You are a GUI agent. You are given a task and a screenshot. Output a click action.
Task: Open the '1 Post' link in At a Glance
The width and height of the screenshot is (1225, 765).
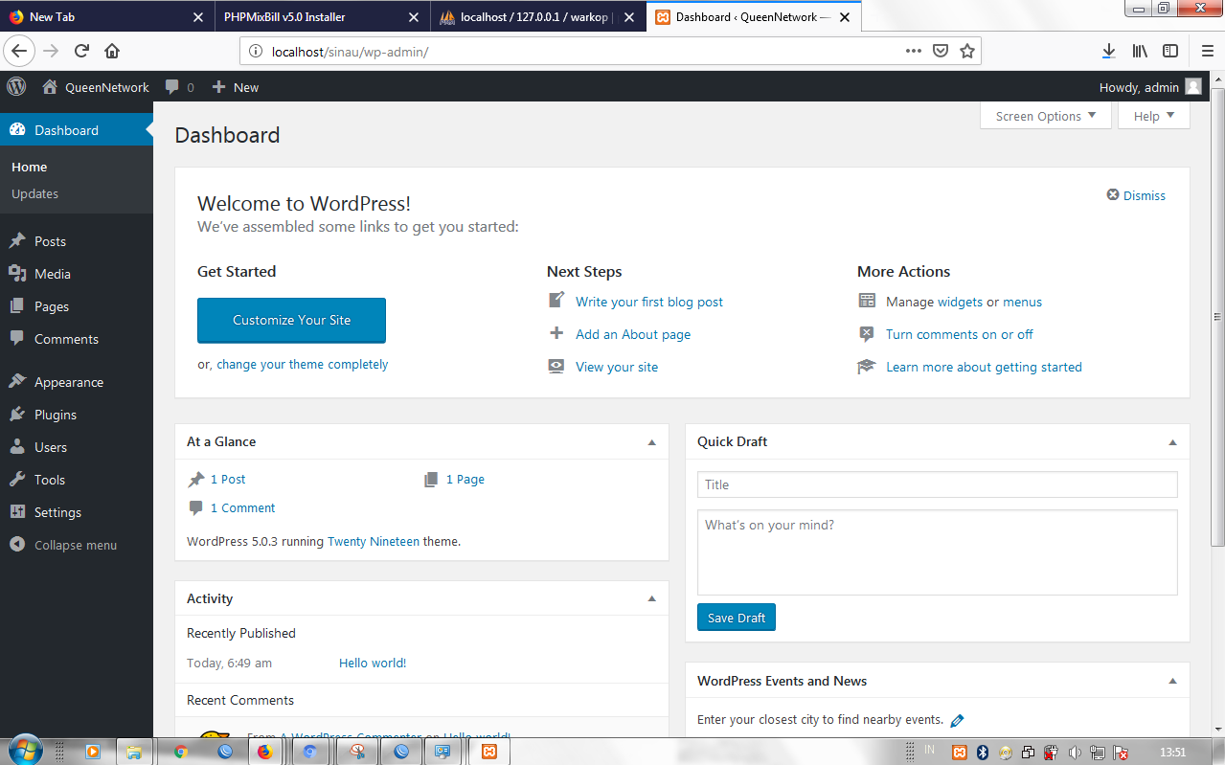point(228,479)
